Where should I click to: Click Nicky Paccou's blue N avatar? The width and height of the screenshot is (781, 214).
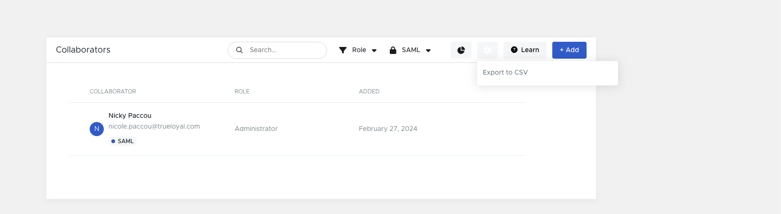[97, 129]
